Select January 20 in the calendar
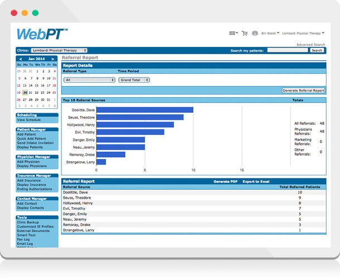Image resolution: width=340 pixels, height=279 pixels. (x=25, y=93)
